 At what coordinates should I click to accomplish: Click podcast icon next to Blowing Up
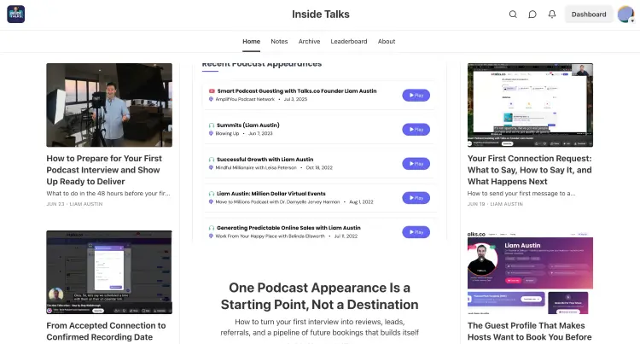click(x=211, y=133)
